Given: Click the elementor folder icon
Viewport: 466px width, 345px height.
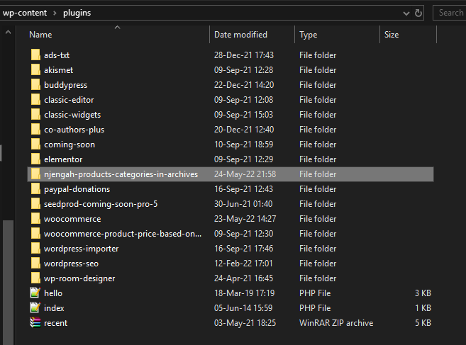Looking at the screenshot, I should pyautogui.click(x=35, y=159).
